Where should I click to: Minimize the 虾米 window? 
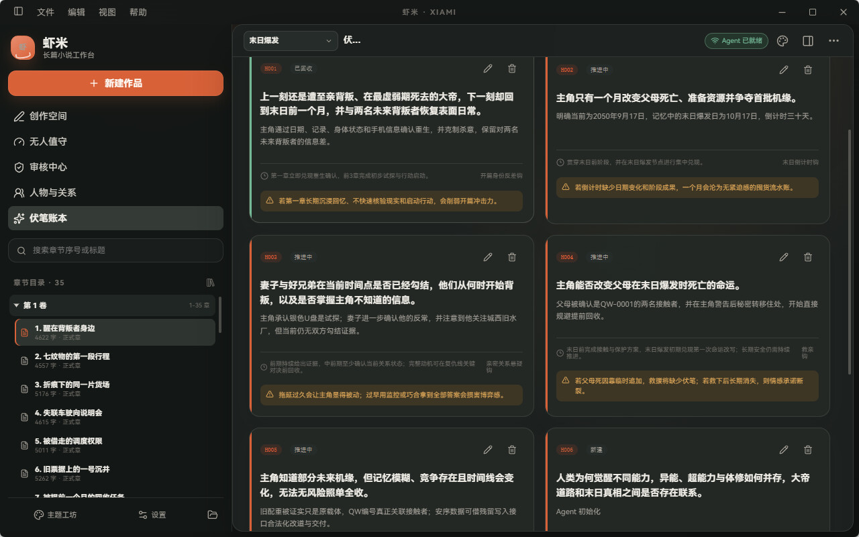click(782, 12)
